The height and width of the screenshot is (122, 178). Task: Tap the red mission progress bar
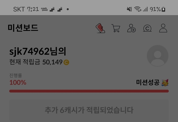[89, 91]
